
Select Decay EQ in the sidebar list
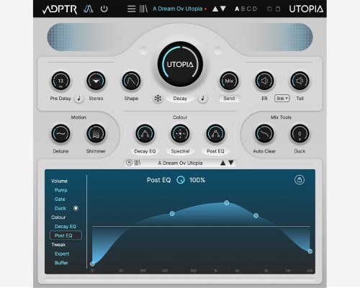click(x=65, y=227)
